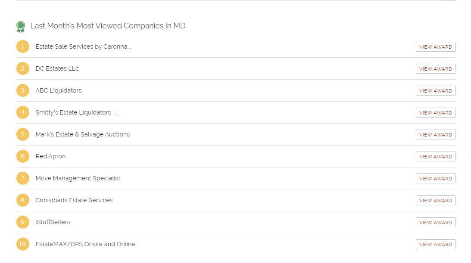
Task: Select Smitty's Estate Liquidators listing
Action: [x=77, y=112]
